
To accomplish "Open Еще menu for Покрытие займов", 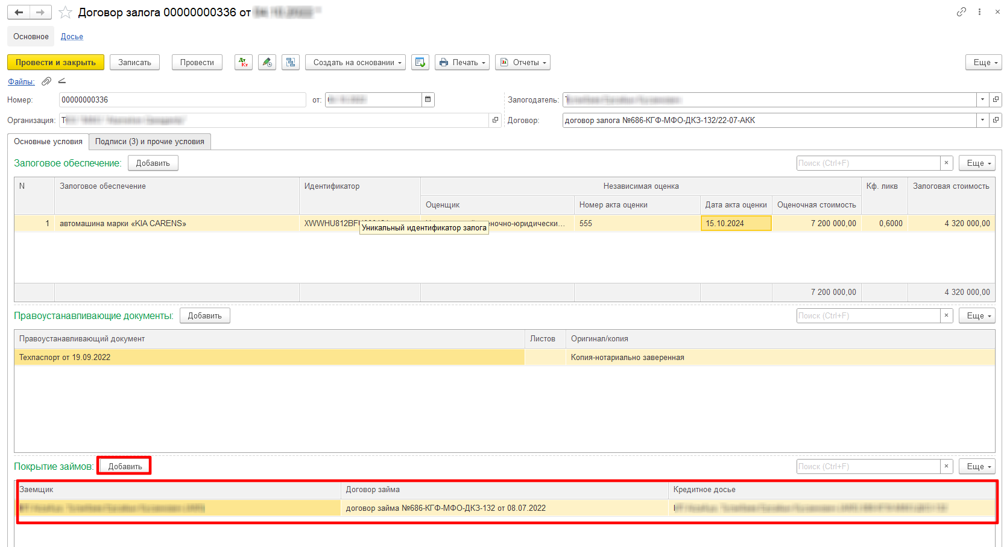I will click(x=977, y=466).
